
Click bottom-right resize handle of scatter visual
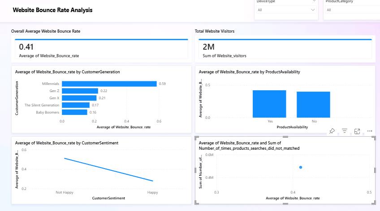374,203
